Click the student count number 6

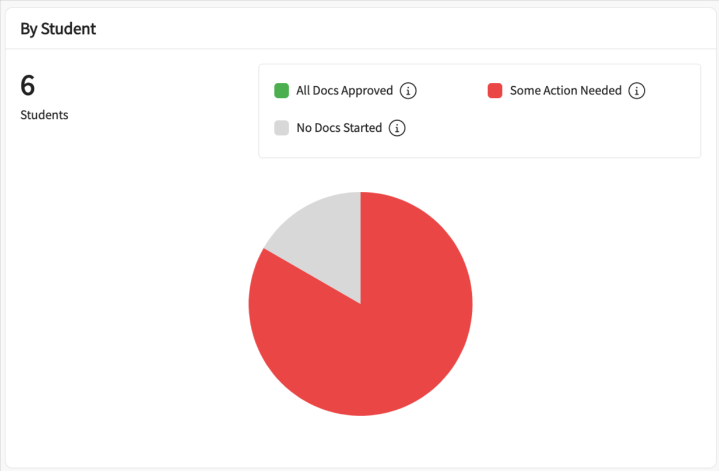pos(27,86)
